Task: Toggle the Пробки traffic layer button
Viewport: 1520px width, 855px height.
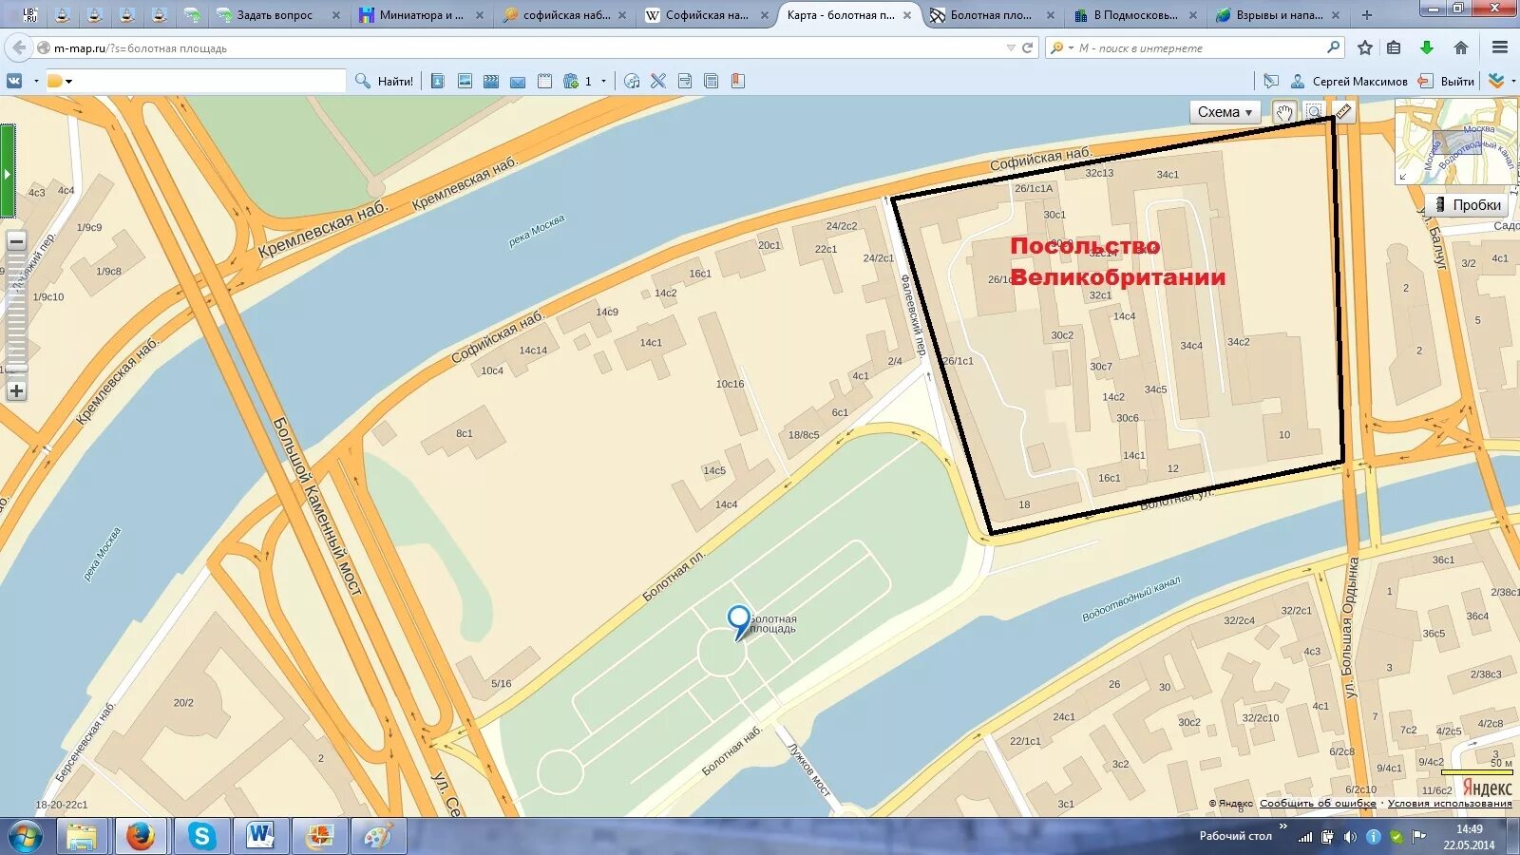Action: pyautogui.click(x=1467, y=204)
